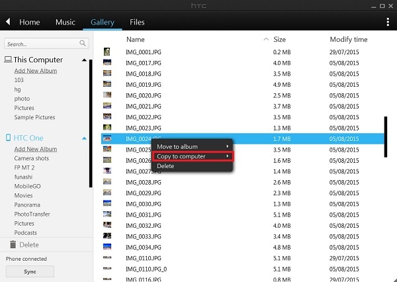The width and height of the screenshot is (397, 282).
Task: Open the photo album
Action: pos(22,99)
